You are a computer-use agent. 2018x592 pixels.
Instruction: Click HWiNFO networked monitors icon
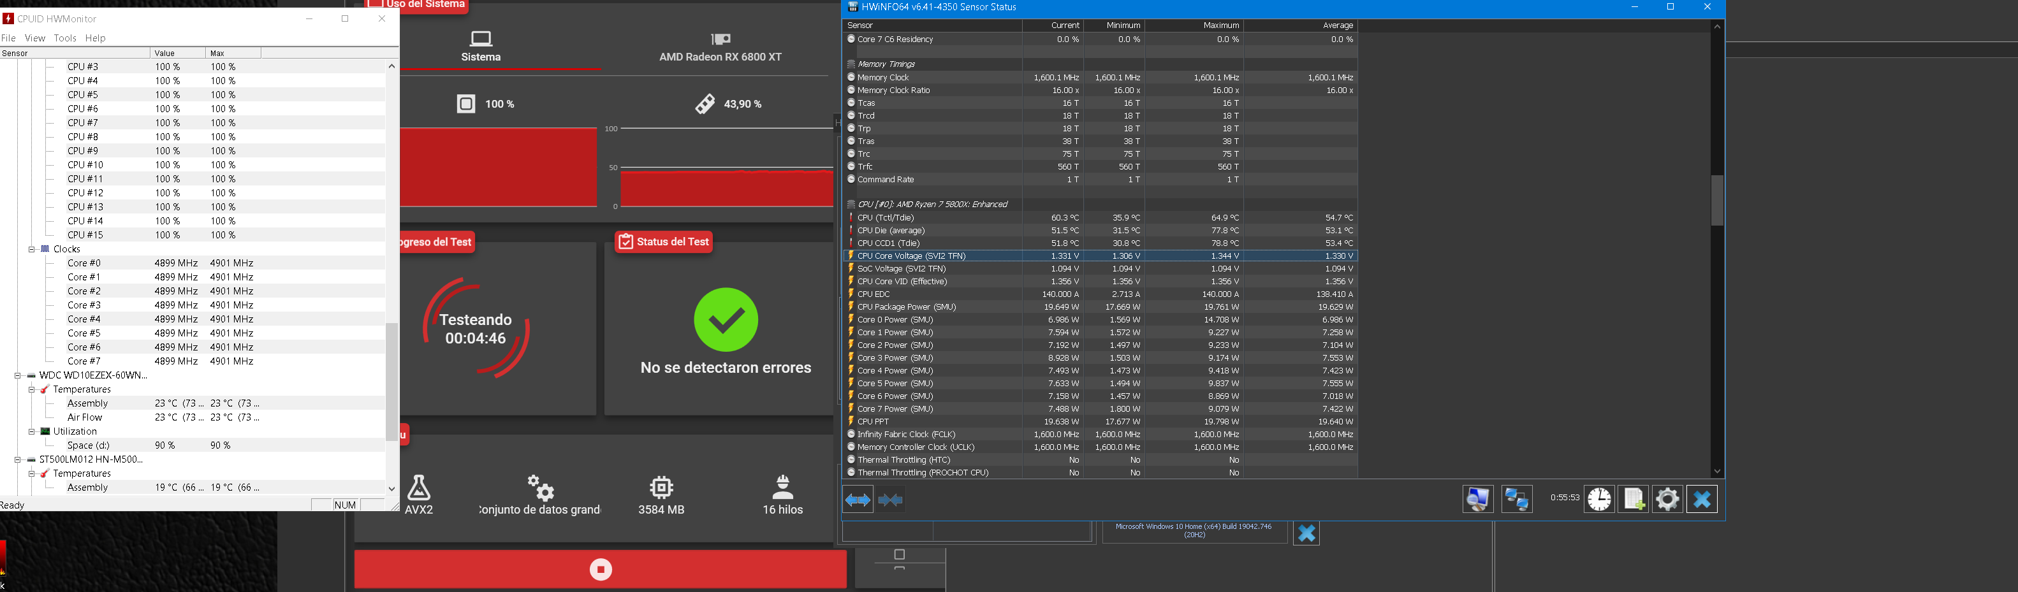pyautogui.click(x=1517, y=499)
